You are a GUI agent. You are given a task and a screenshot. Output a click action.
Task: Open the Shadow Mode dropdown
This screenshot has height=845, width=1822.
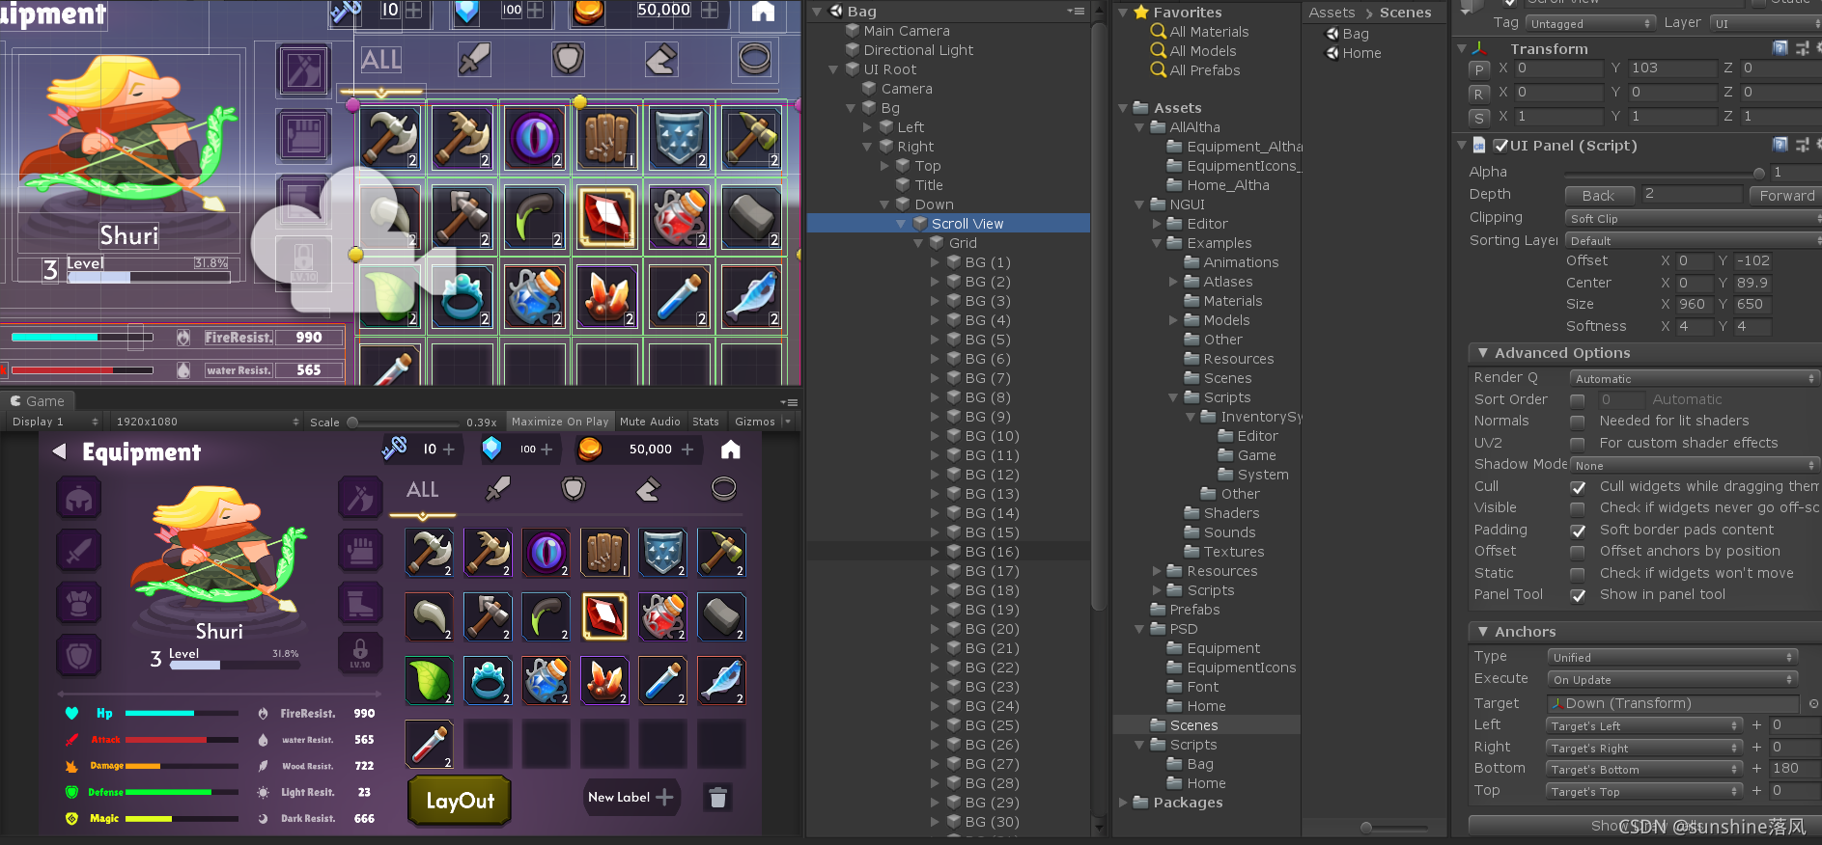click(1695, 465)
